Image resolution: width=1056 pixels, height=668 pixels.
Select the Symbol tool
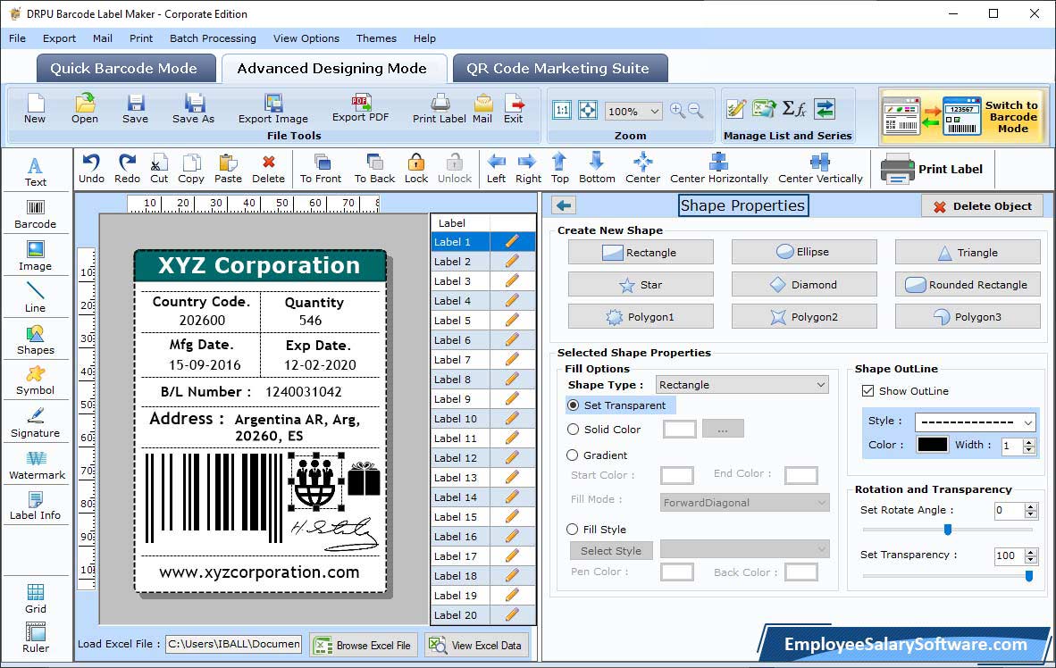tap(35, 380)
